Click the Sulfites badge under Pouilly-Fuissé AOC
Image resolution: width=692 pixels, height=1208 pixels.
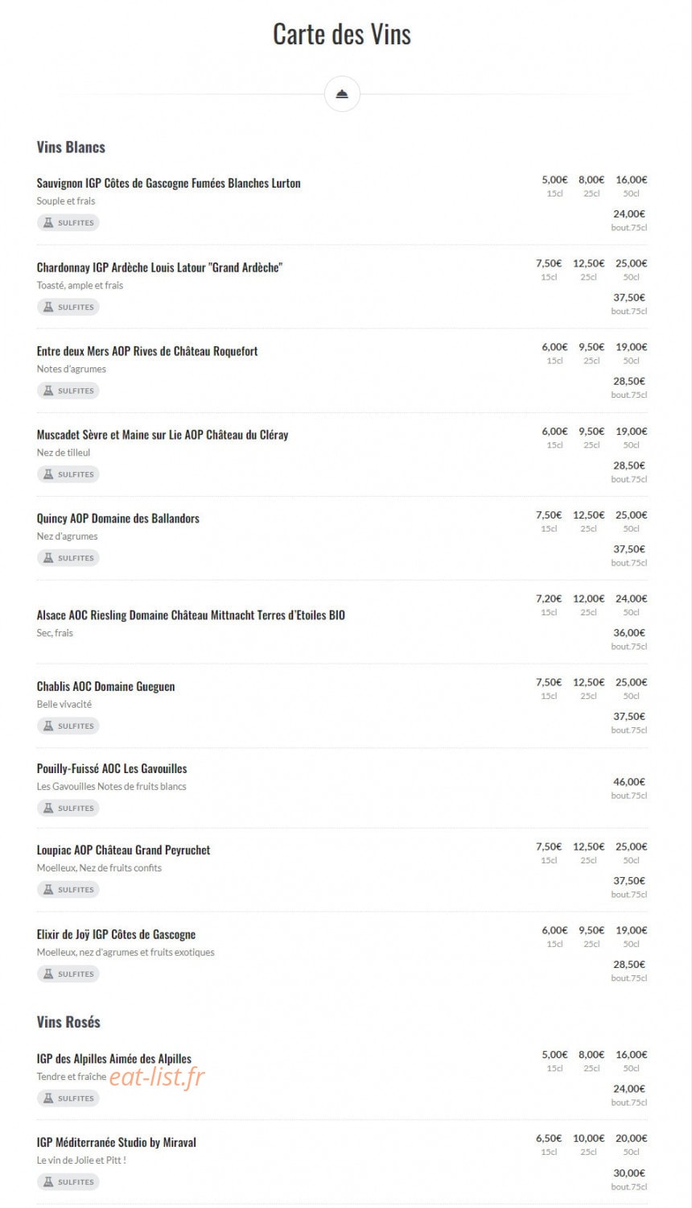68,809
